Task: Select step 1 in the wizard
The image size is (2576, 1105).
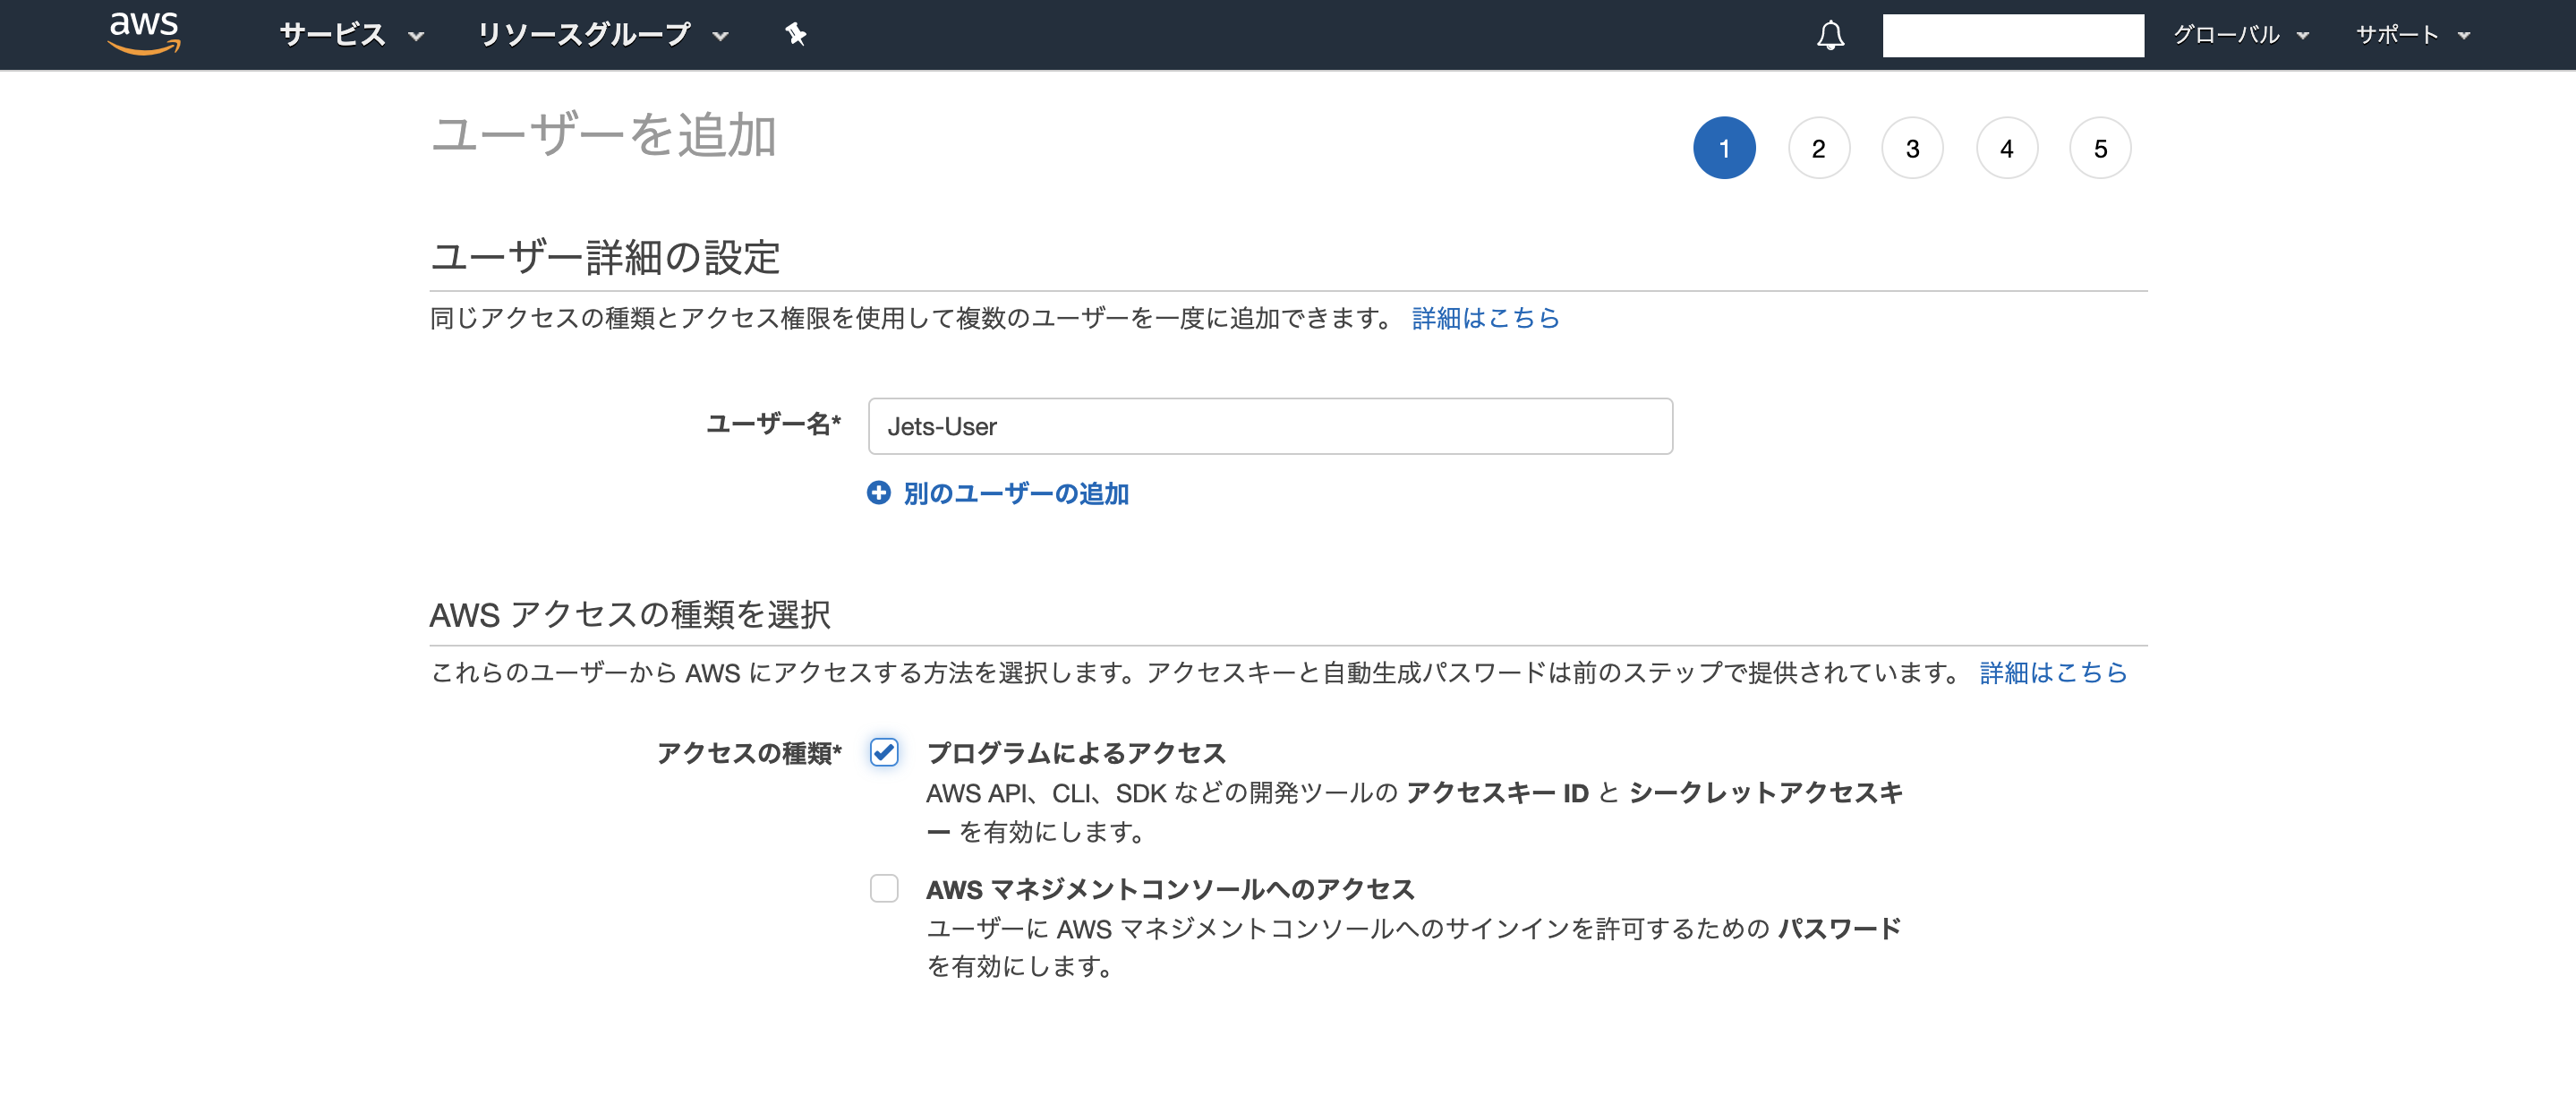Action: pos(1724,148)
